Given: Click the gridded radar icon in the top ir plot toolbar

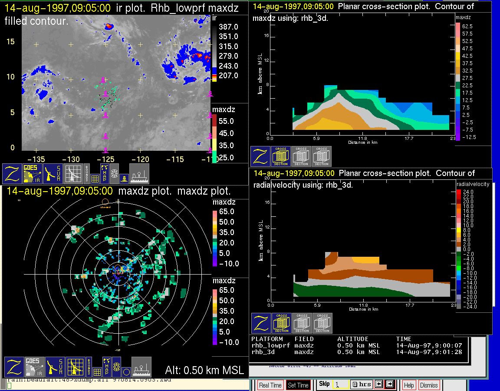Looking at the screenshot, I should [73, 173].
